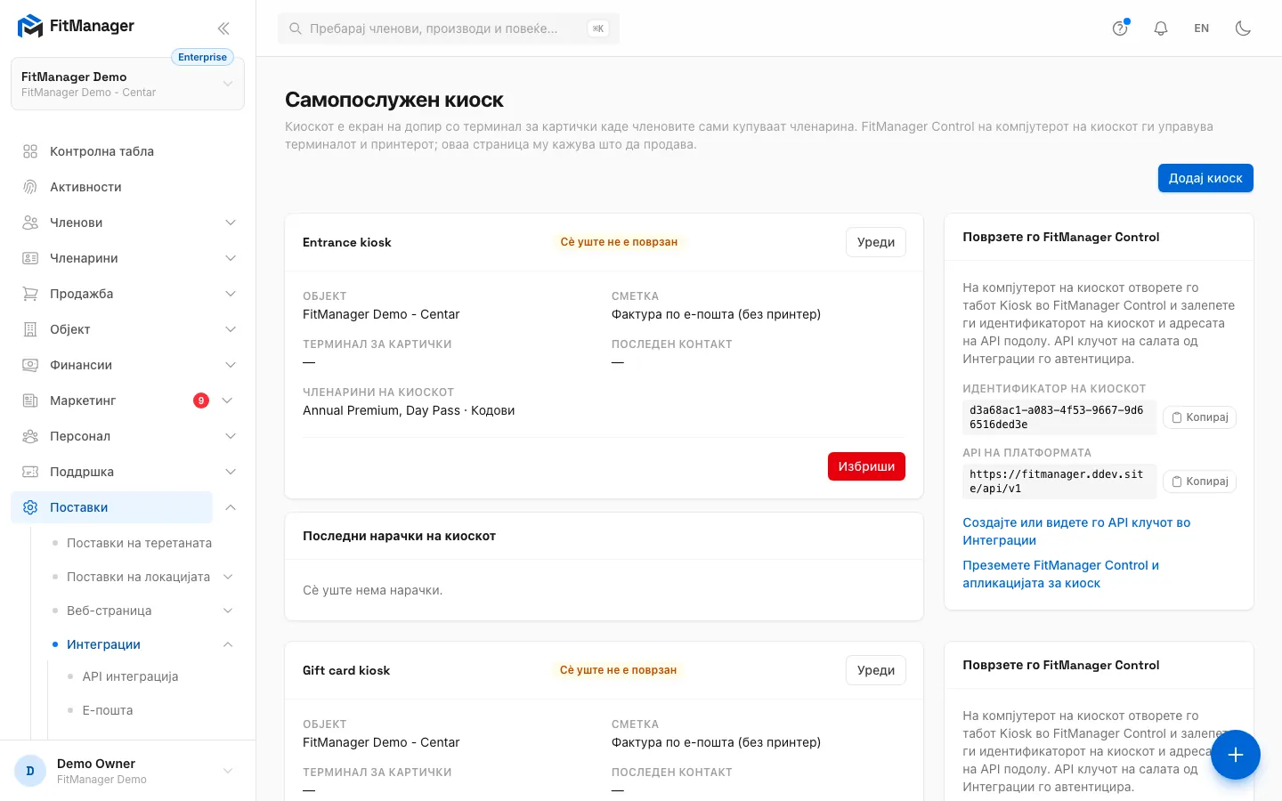Open notifications bell icon

(x=1161, y=28)
